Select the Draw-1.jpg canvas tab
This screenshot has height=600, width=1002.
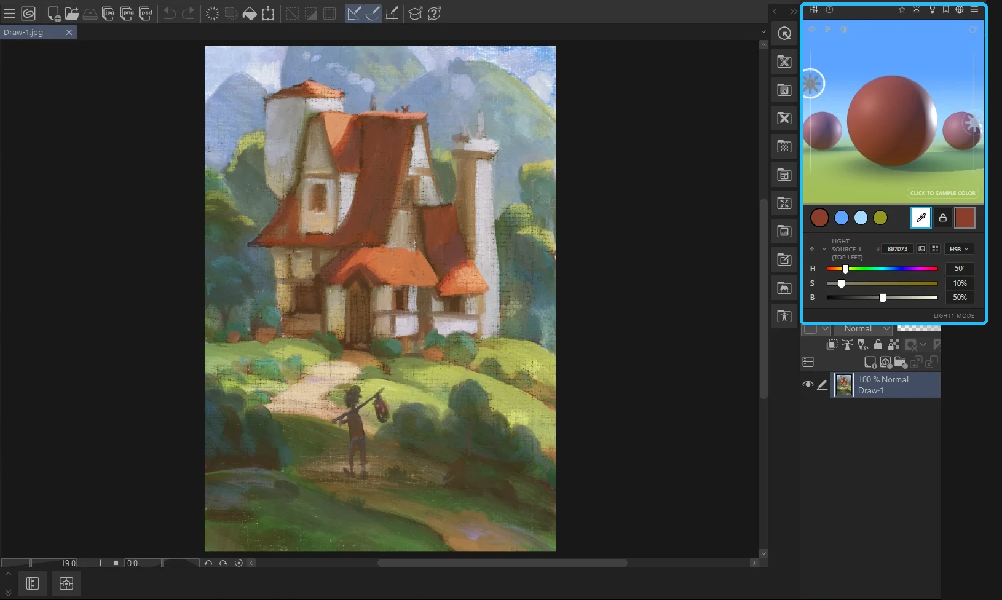click(38, 32)
